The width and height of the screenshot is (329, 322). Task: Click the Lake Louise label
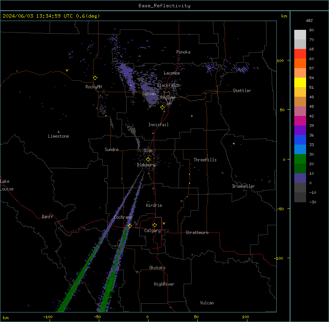tap(7, 185)
